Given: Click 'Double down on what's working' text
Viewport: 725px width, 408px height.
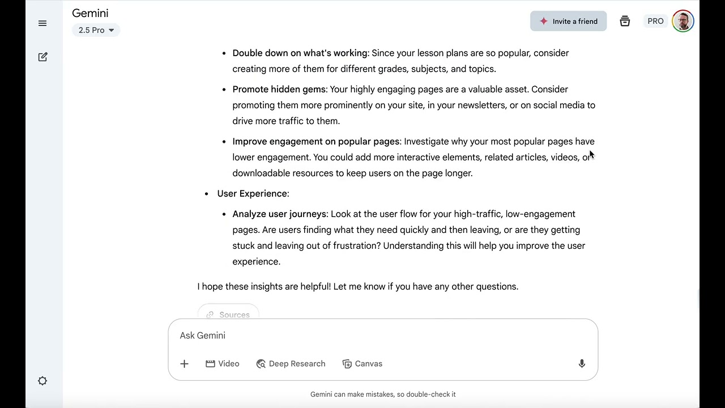Looking at the screenshot, I should 300,53.
